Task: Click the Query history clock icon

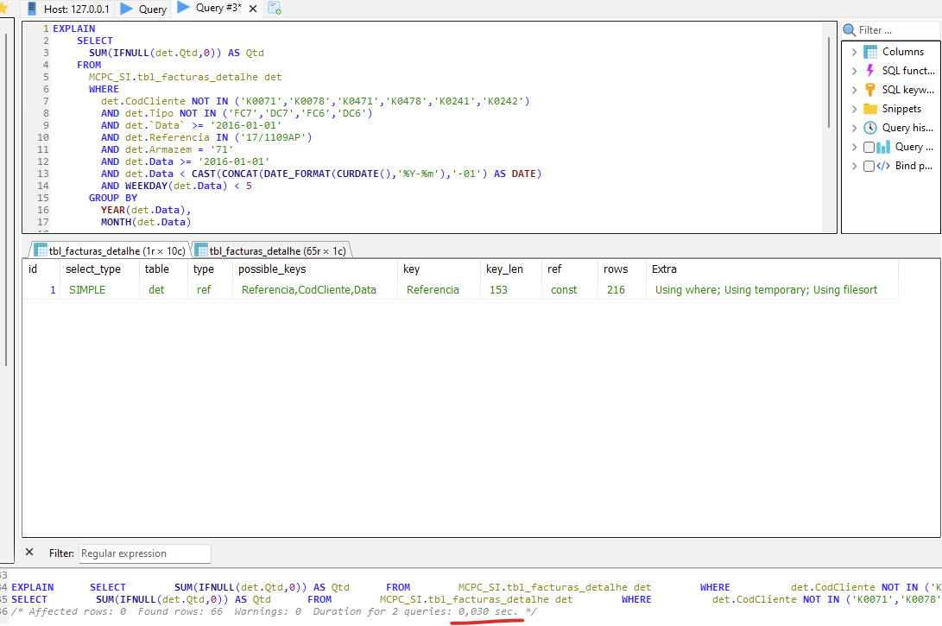Action: [870, 128]
